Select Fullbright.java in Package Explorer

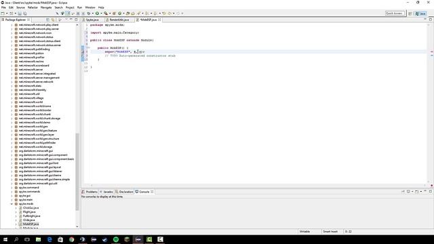coord(31,216)
